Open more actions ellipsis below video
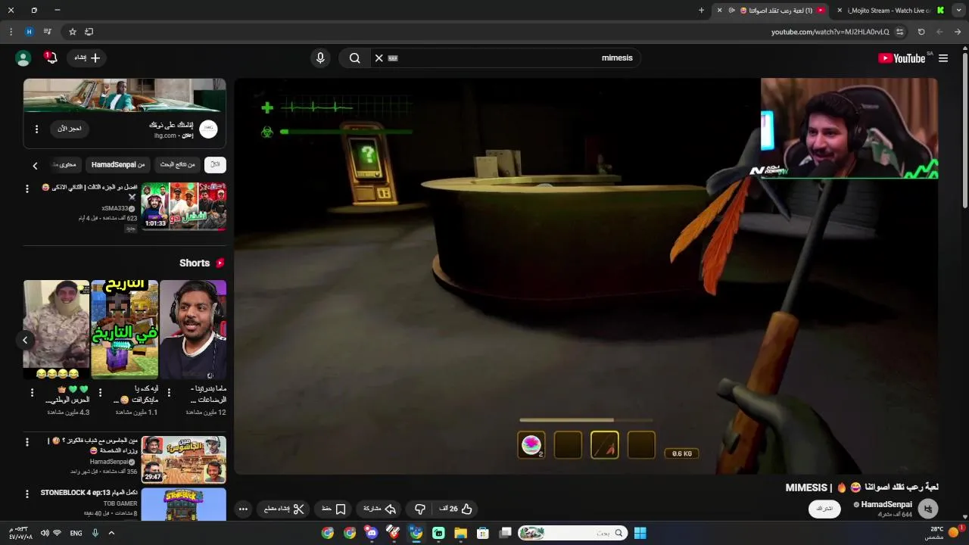Screen dimensions: 969x545 click(x=243, y=509)
